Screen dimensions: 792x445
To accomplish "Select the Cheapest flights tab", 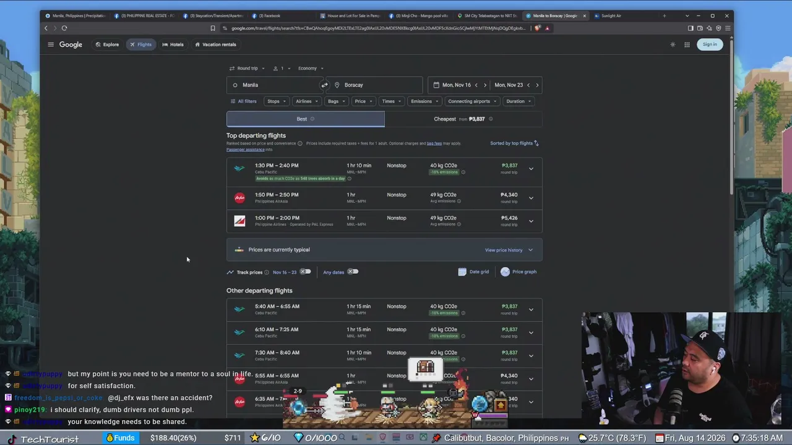I will [x=463, y=119].
